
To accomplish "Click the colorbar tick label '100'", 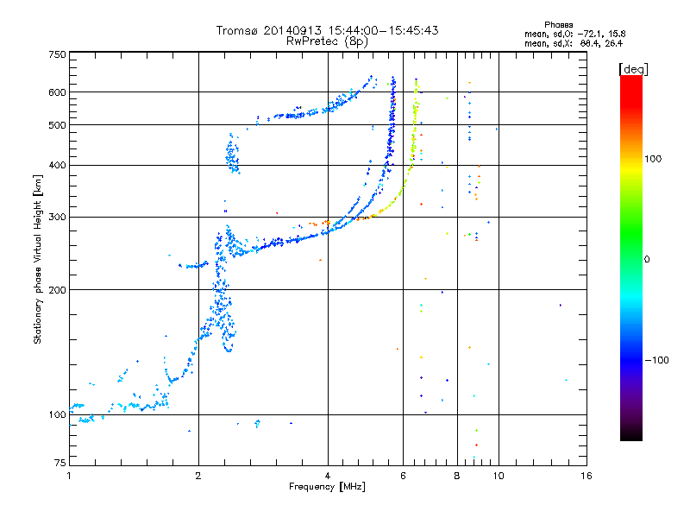I will (653, 159).
